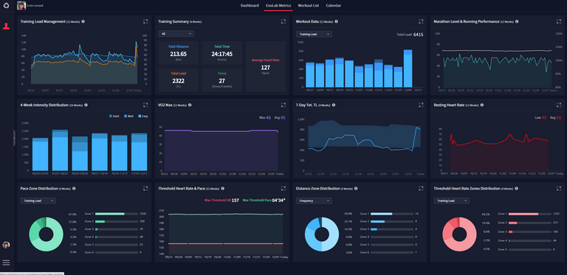Click the Pace Zone green donut chart
The height and width of the screenshot is (275, 567).
pyautogui.click(x=46, y=234)
